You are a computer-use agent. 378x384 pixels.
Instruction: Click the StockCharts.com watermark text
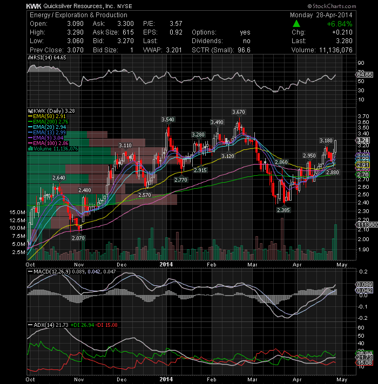[x=332, y=6]
